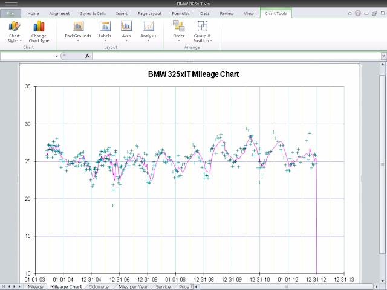
Task: Click the fx insert function button
Action: (88, 56)
